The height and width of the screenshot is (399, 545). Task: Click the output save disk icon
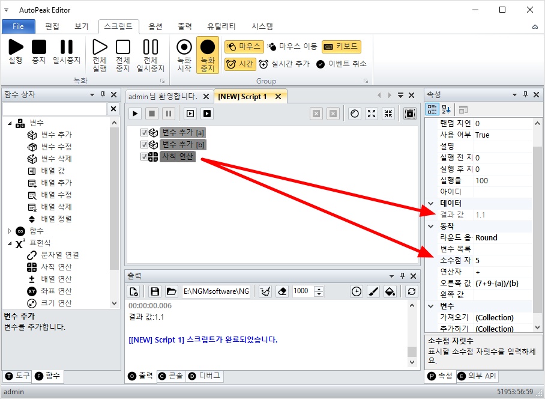155,291
